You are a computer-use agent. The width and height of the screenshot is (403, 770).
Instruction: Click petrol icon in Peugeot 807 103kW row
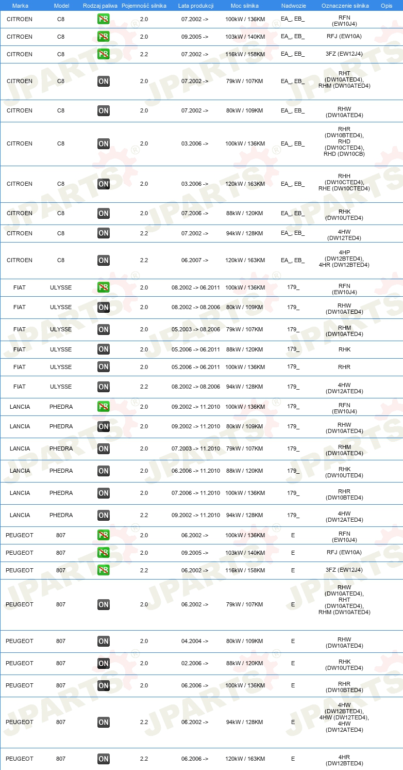[104, 553]
